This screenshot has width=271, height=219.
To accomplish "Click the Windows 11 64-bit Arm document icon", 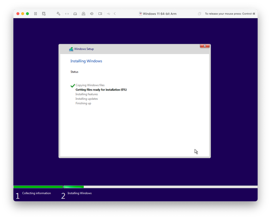I will coord(141,14).
